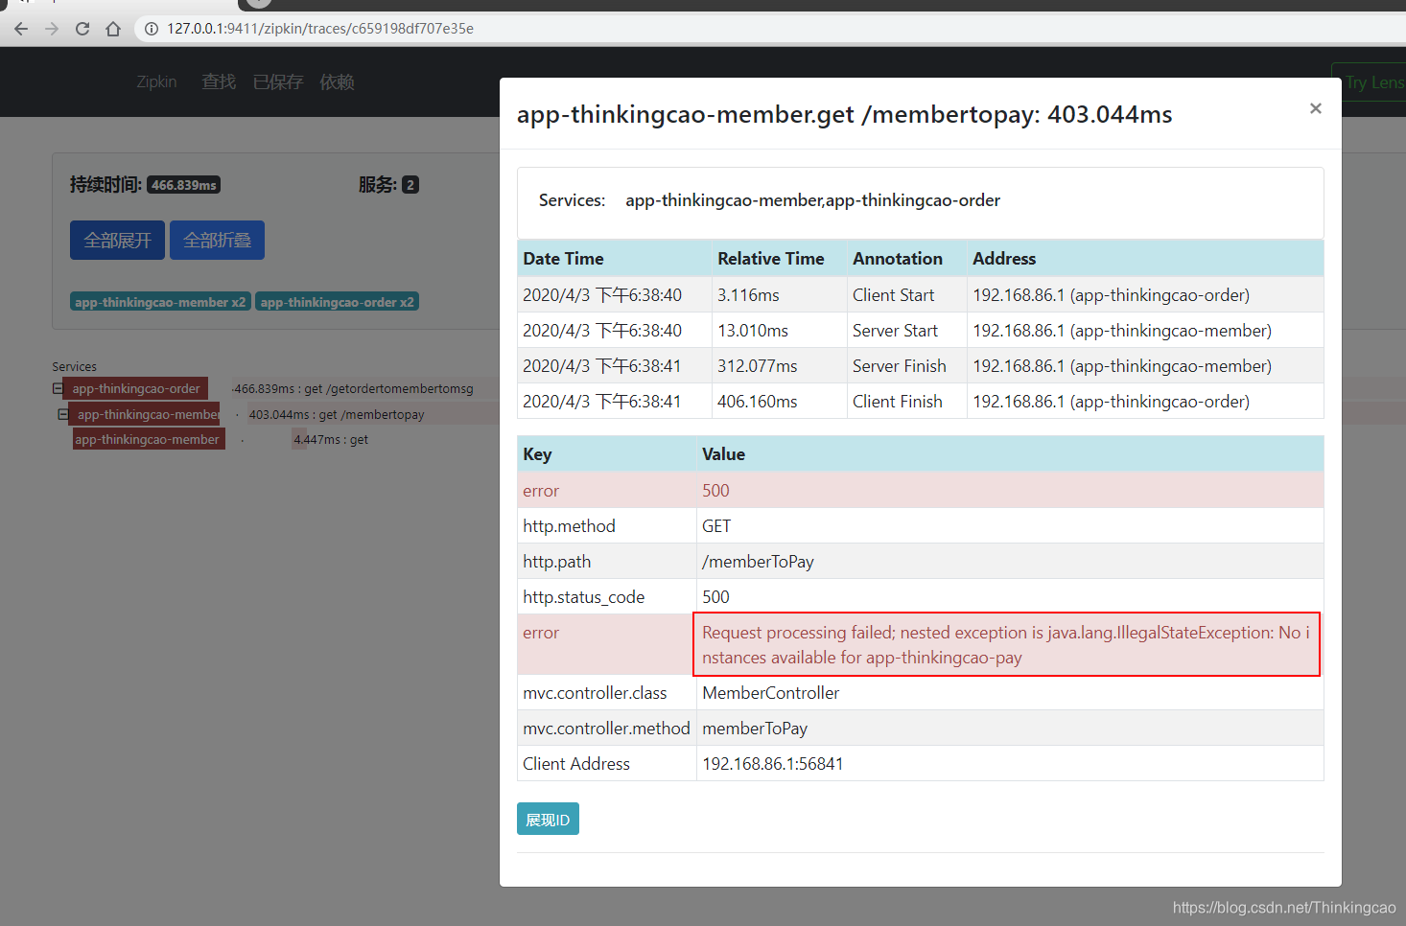Click the 466.839ms duration badge

184,185
